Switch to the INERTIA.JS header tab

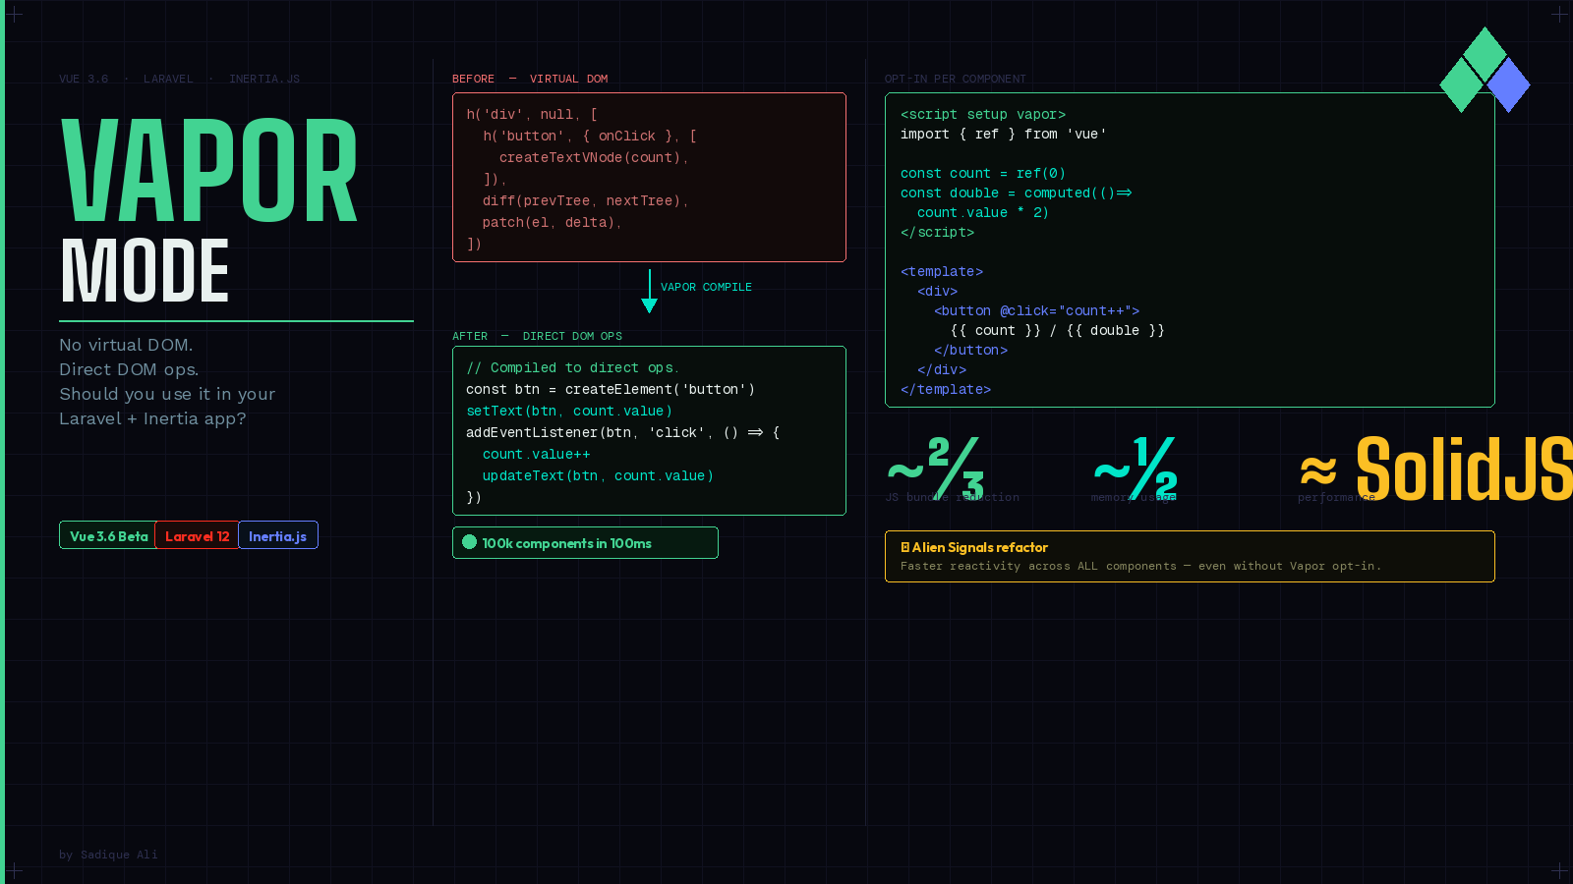(264, 79)
